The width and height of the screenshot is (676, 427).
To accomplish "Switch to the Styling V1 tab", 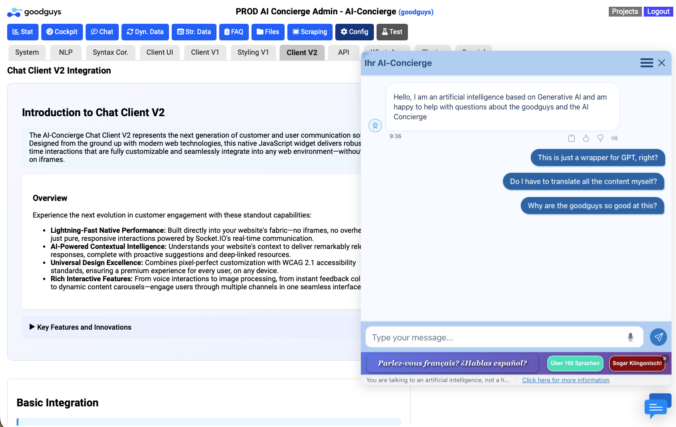I will click(x=253, y=52).
